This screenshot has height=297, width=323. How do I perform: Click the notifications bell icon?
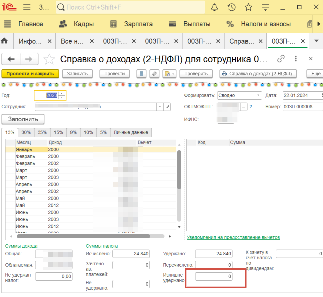pos(214,7)
